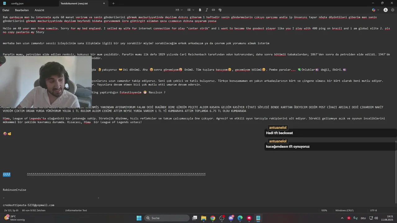This screenshot has height=223, width=397.
Task: Open the taskbar app with red notification badge
Action: tap(222, 218)
